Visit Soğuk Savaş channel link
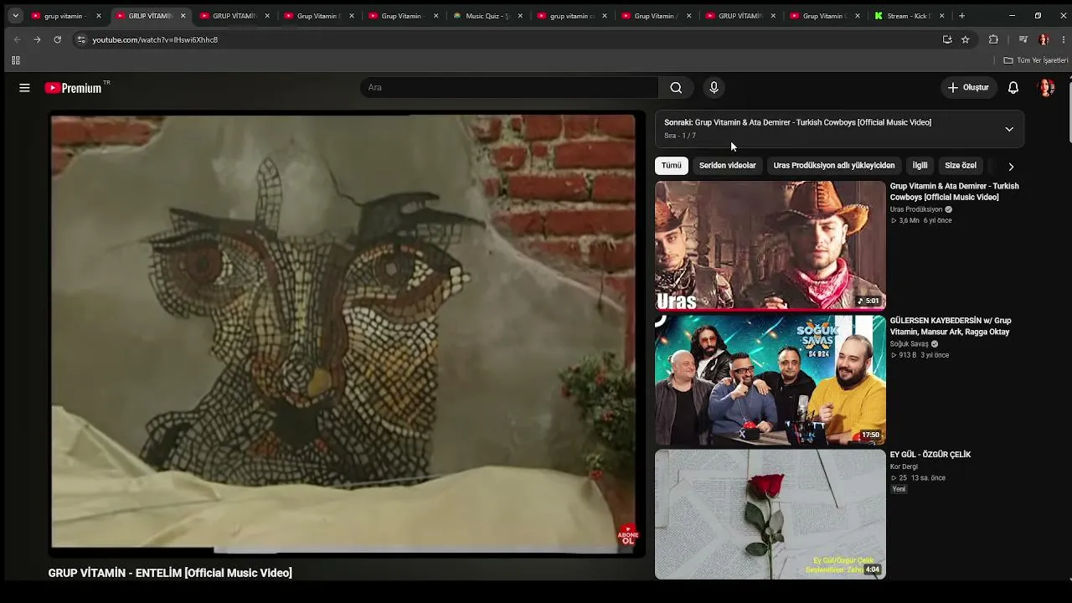1072x603 pixels. click(x=910, y=344)
